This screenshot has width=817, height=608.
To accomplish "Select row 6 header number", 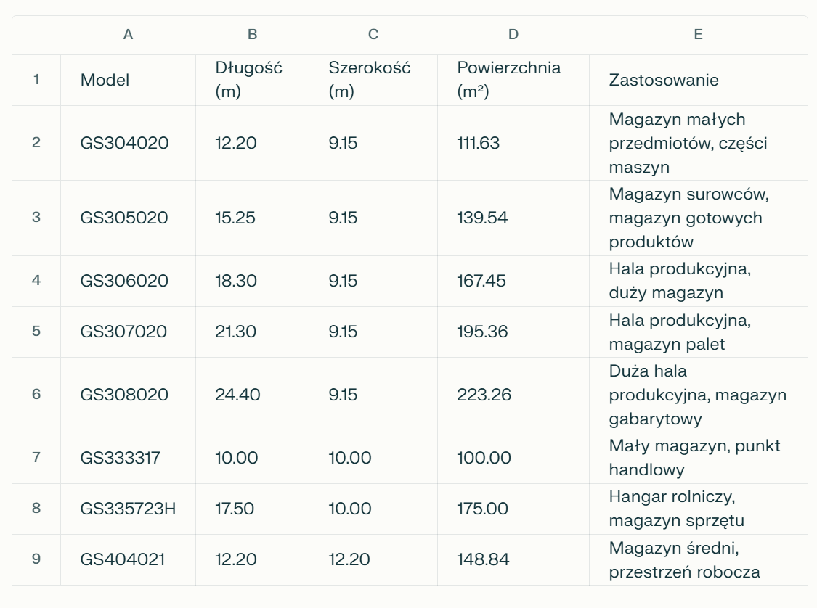I will pos(36,395).
